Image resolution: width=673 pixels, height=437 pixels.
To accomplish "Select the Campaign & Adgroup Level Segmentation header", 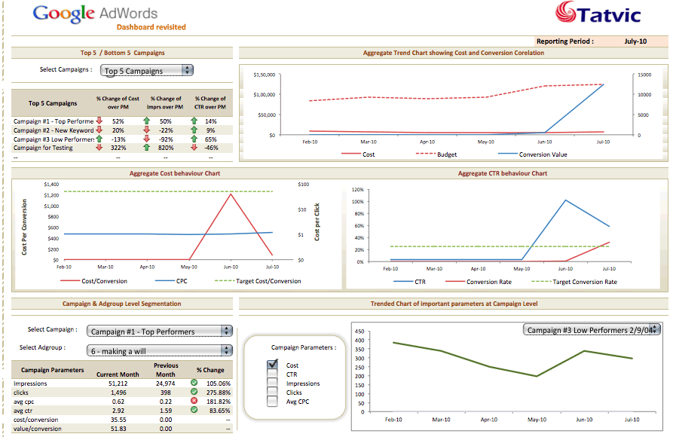I will click(x=121, y=304).
